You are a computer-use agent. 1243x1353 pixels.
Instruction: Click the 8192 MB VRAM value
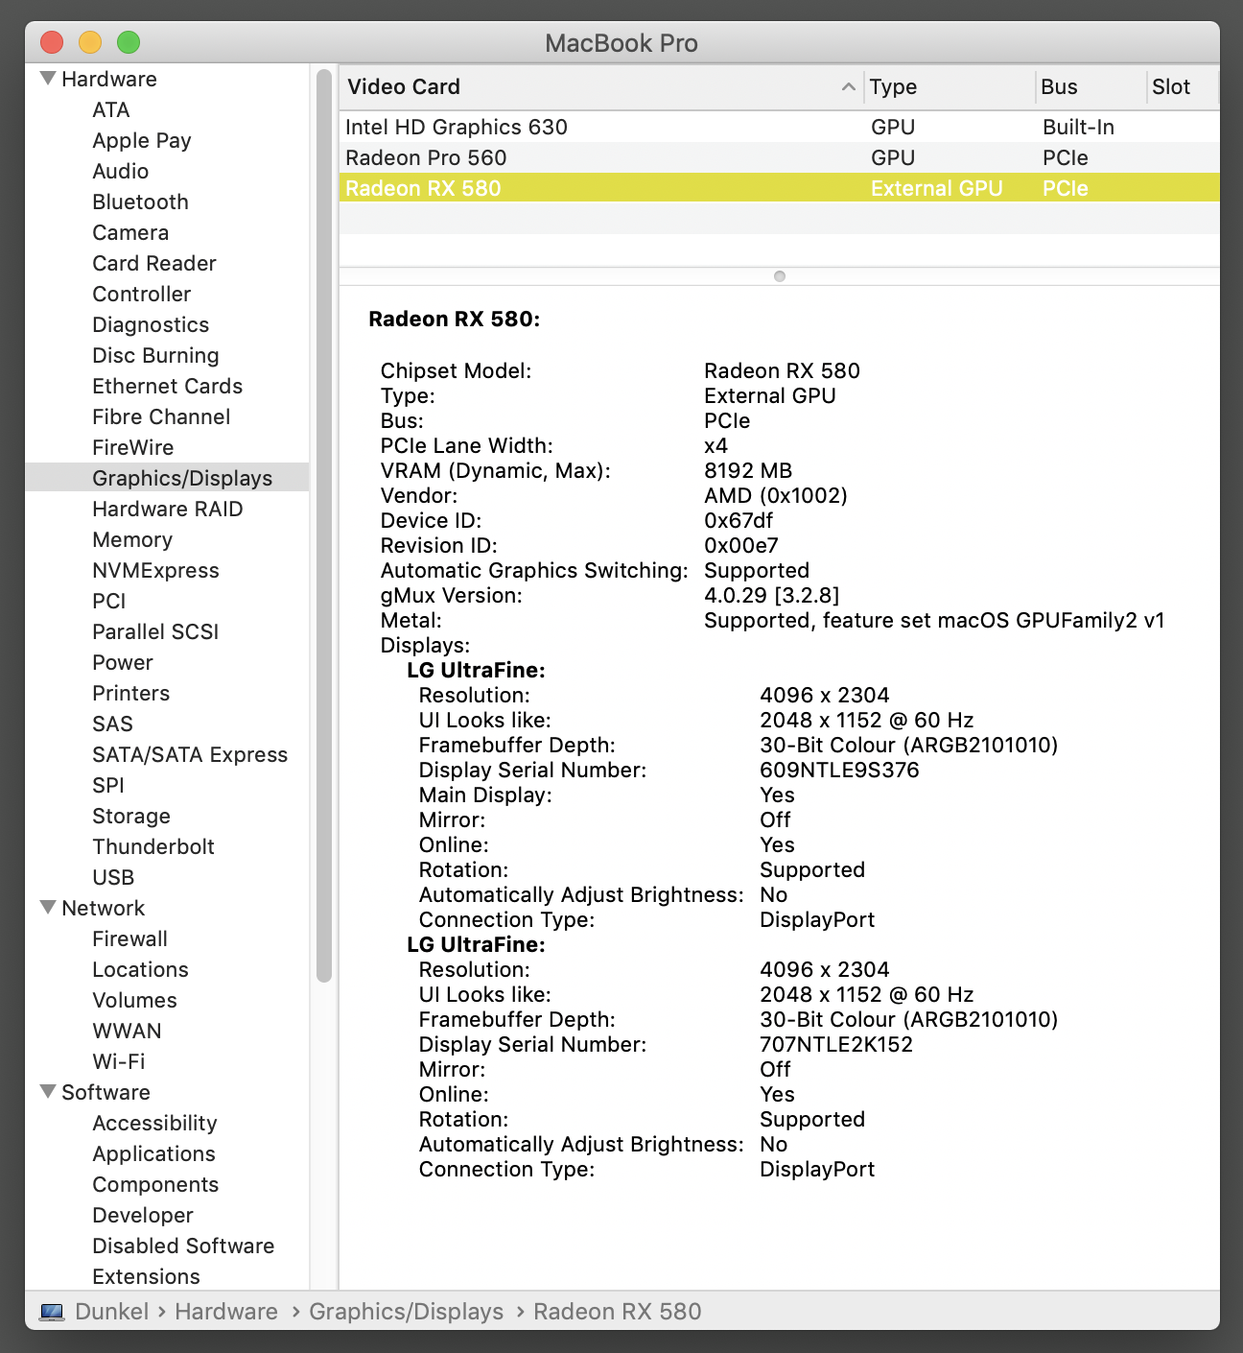pos(748,470)
